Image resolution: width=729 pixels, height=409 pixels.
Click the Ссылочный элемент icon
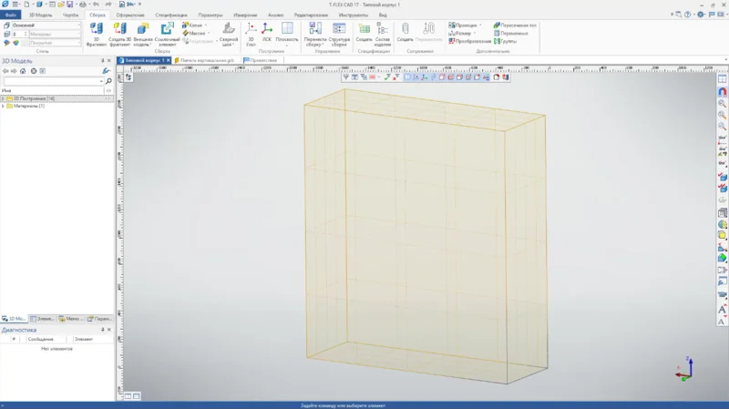168,34
